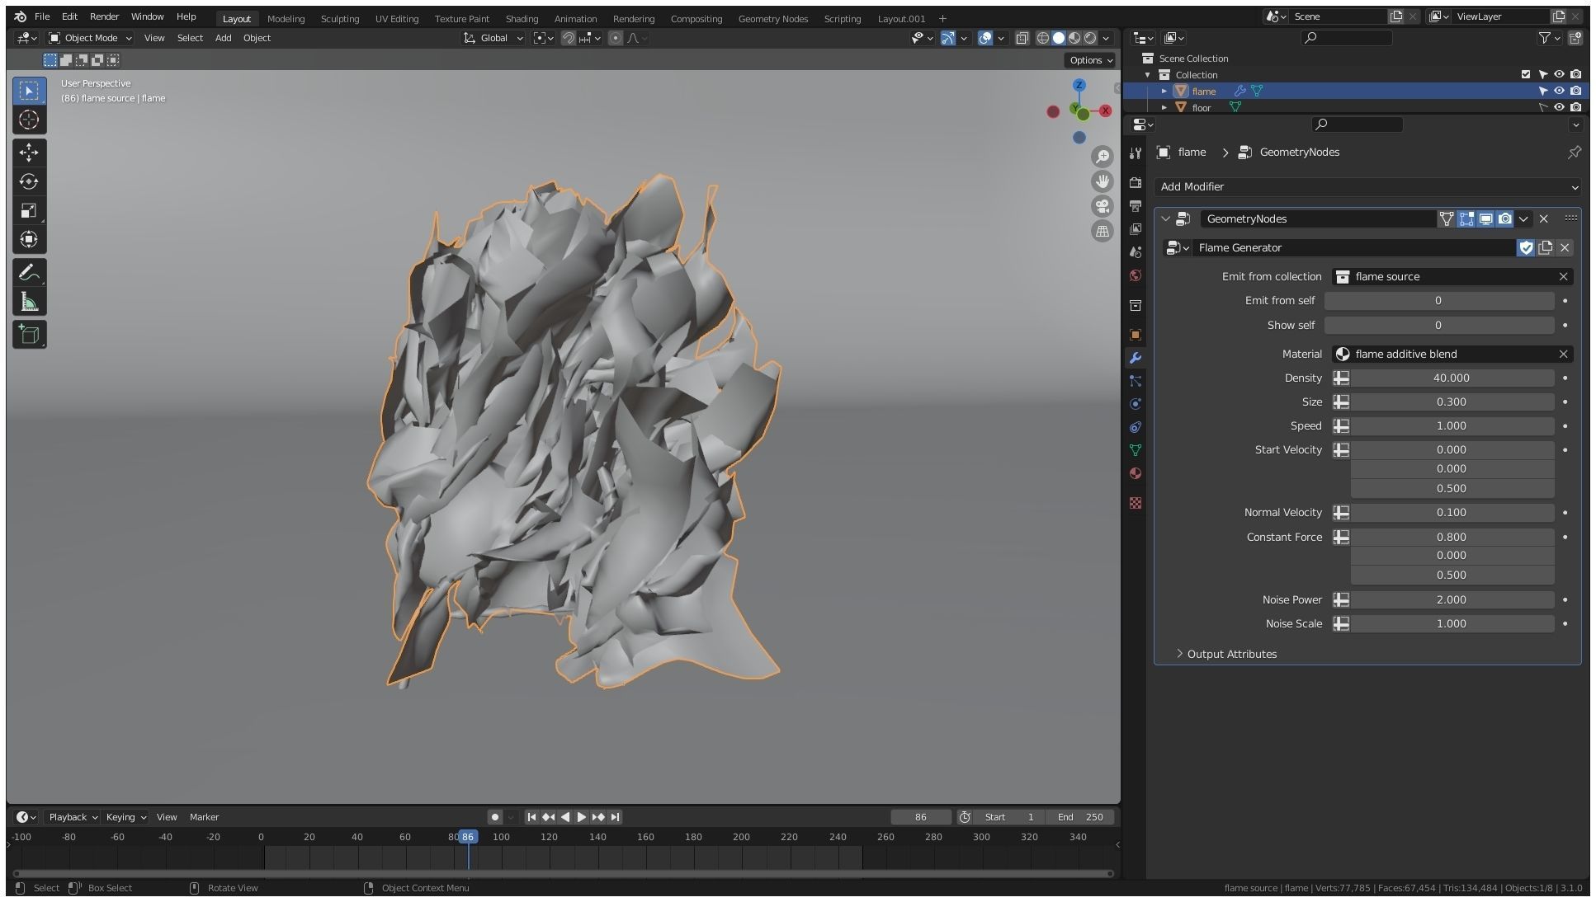1596x902 pixels.
Task: Pin the properties editor context
Action: 1574,153
